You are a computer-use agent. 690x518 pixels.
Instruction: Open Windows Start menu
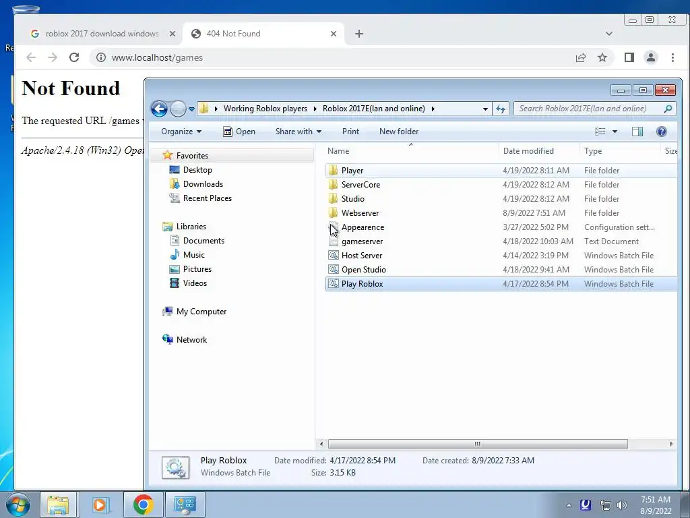(18, 505)
